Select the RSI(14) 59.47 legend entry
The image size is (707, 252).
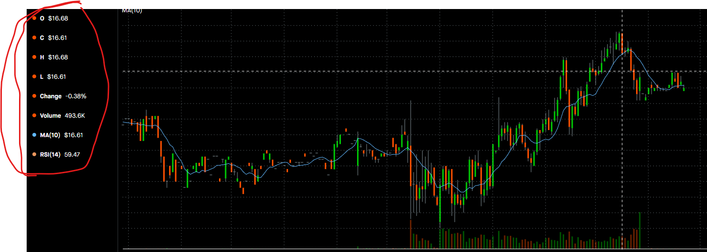pyautogui.click(x=56, y=154)
